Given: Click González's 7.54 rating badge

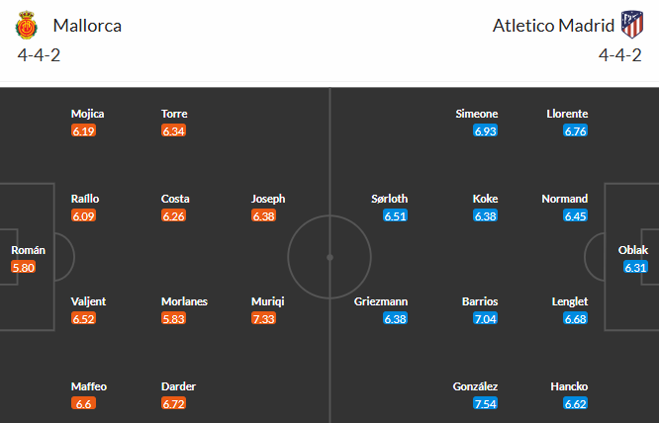Looking at the screenshot, I should 485,404.
